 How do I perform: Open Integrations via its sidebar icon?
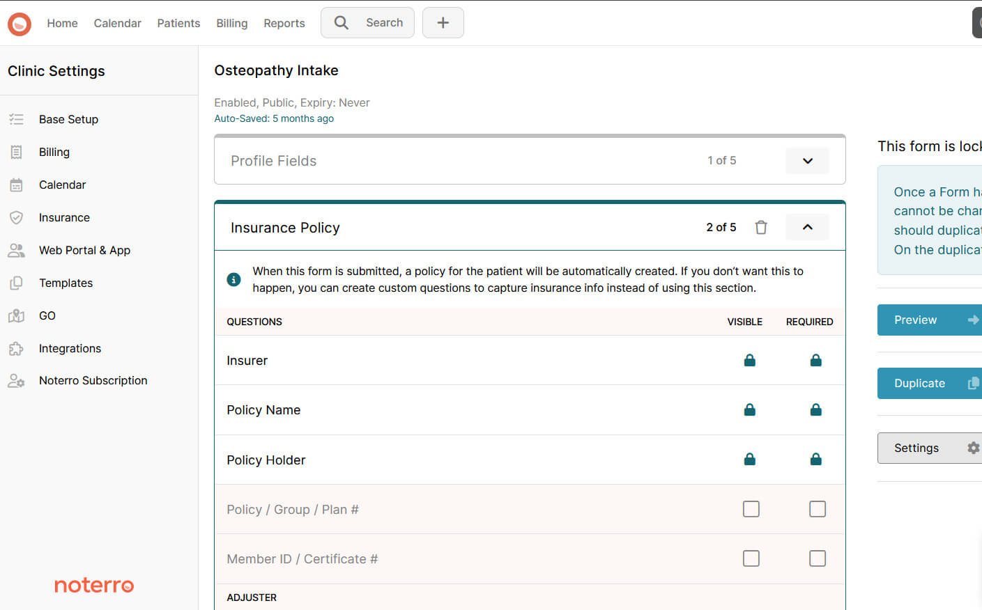[16, 348]
